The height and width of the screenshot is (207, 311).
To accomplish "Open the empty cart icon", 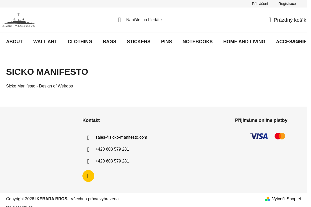I will 270,20.
